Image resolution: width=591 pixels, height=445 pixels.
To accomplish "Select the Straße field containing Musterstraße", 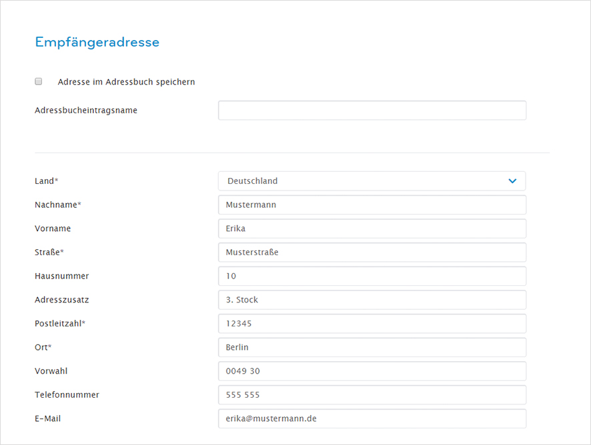I will [x=372, y=252].
